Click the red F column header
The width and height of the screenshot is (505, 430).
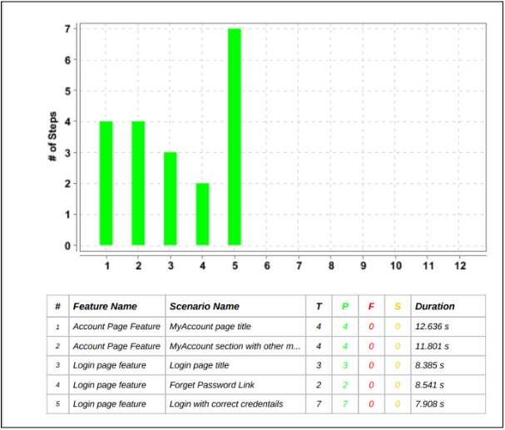[x=371, y=306]
